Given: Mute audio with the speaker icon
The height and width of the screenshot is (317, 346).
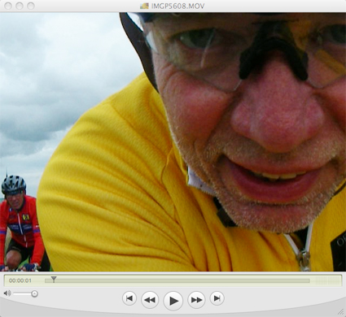Looking at the screenshot, I should click(7, 293).
